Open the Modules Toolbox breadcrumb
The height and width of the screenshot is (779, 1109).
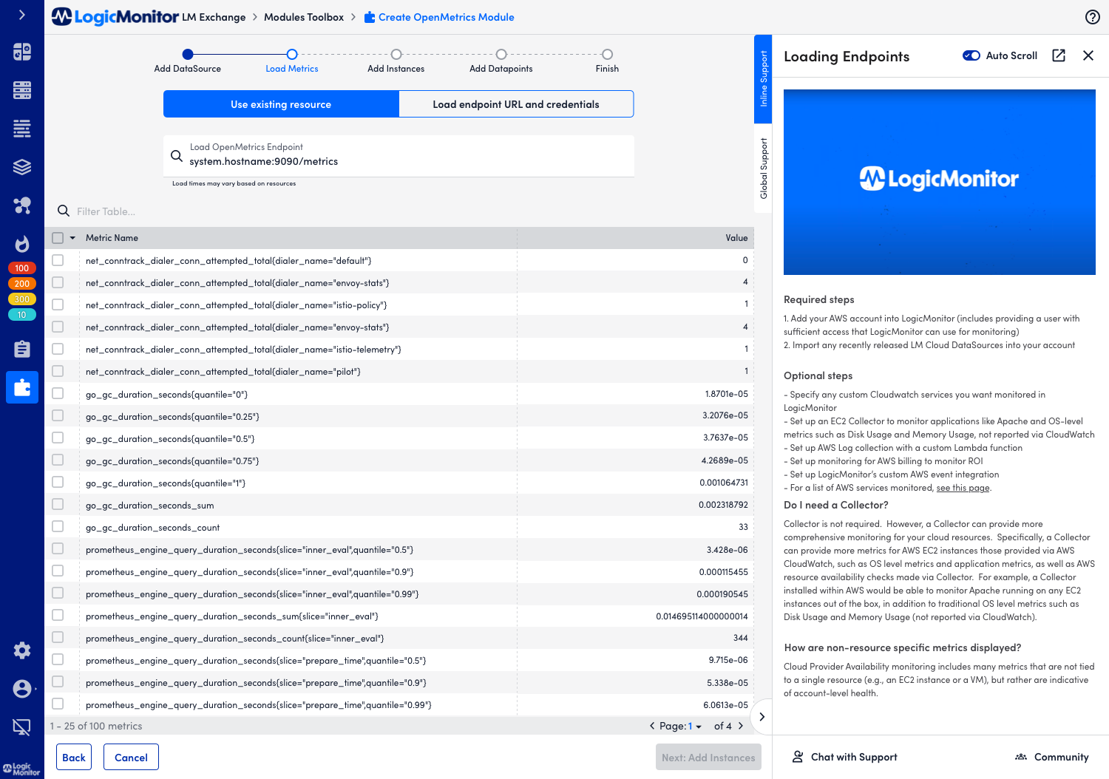(x=304, y=17)
